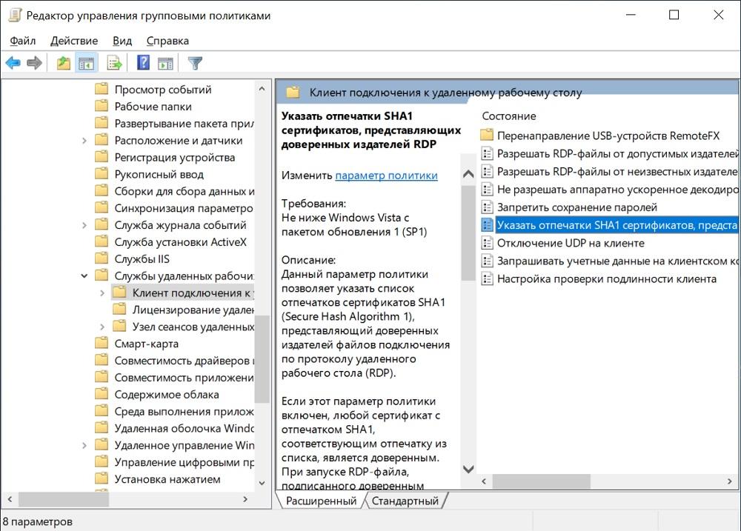Click the folder icon next to Смарт-карта
This screenshot has height=531, width=741.
(101, 344)
